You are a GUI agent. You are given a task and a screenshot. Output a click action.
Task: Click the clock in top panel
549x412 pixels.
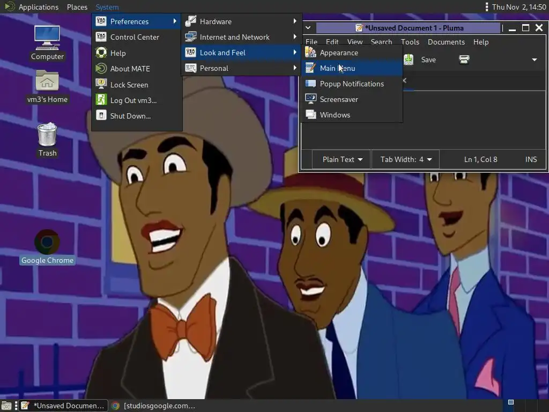click(519, 7)
